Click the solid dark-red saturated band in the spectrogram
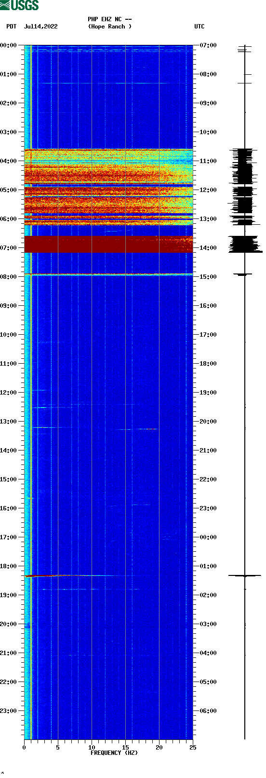Image resolution: width=266 pixels, height=778 pixels. pyautogui.click(x=108, y=244)
